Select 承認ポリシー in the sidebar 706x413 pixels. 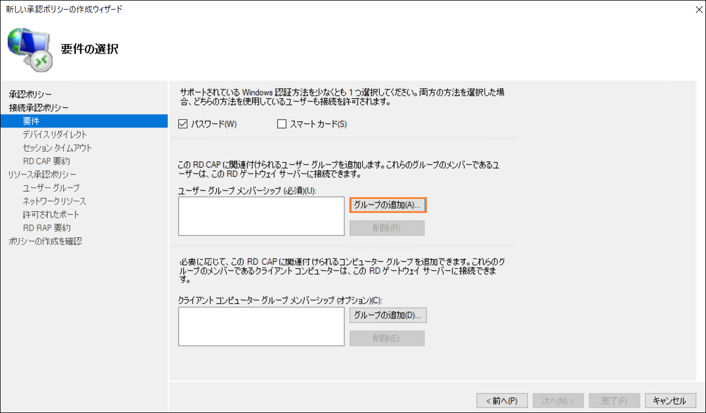30,94
